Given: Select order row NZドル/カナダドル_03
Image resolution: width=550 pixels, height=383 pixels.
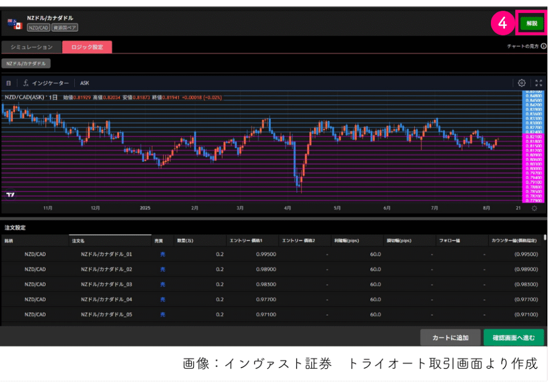Looking at the screenshot, I should [x=271, y=285].
